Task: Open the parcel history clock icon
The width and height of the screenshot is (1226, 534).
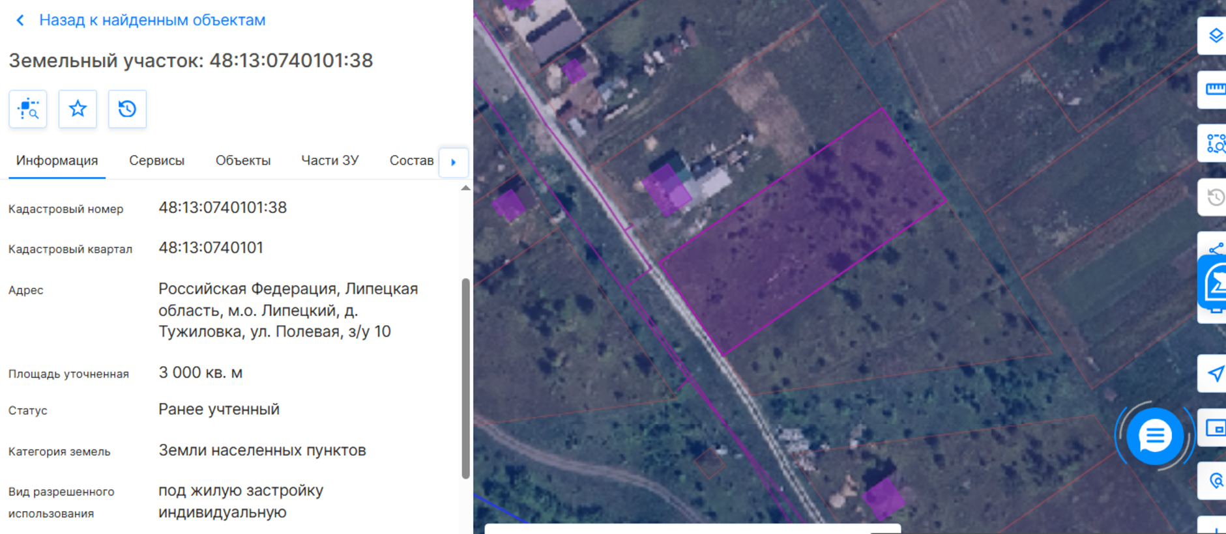Action: click(127, 109)
